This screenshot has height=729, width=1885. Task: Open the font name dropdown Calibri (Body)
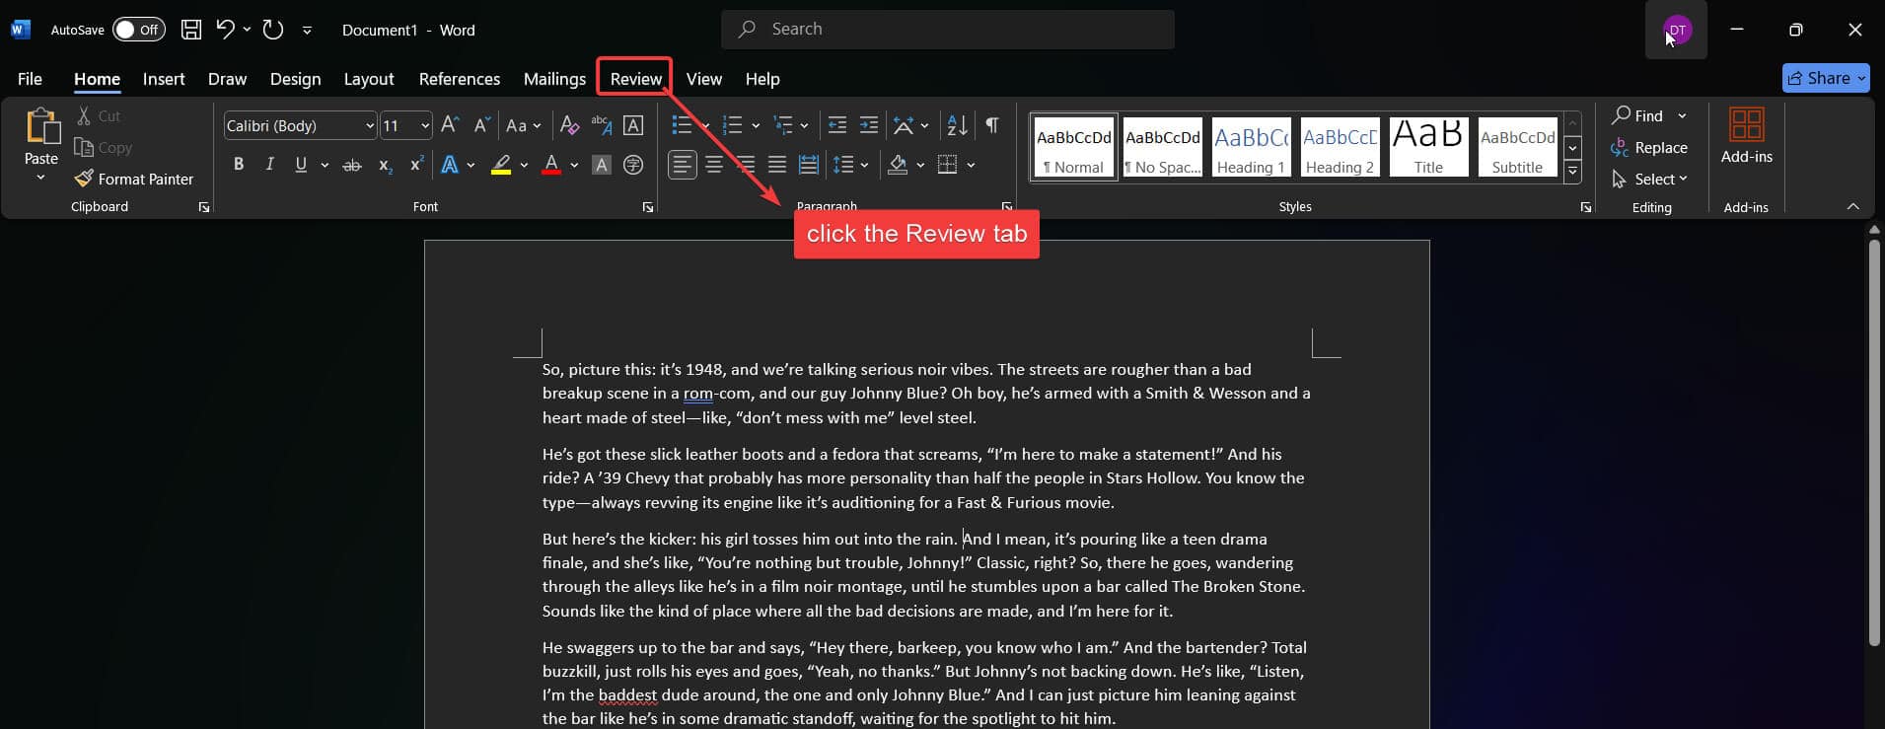[370, 125]
